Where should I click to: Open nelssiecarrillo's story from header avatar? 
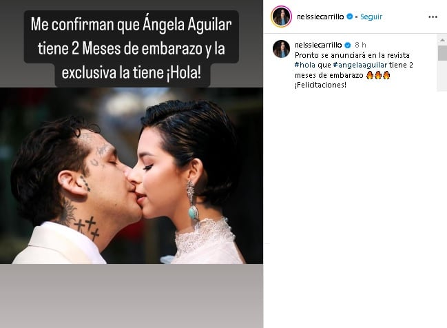click(x=282, y=17)
